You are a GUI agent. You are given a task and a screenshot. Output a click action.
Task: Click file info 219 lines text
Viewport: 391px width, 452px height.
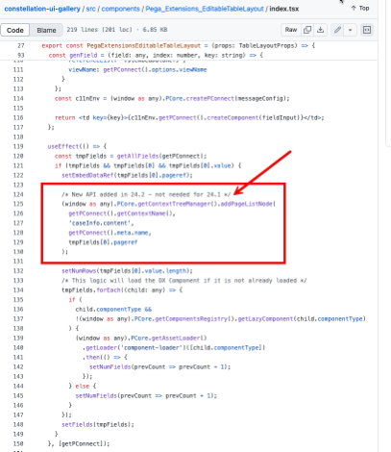pos(117,30)
